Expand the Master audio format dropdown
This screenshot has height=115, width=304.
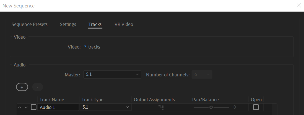112,74
